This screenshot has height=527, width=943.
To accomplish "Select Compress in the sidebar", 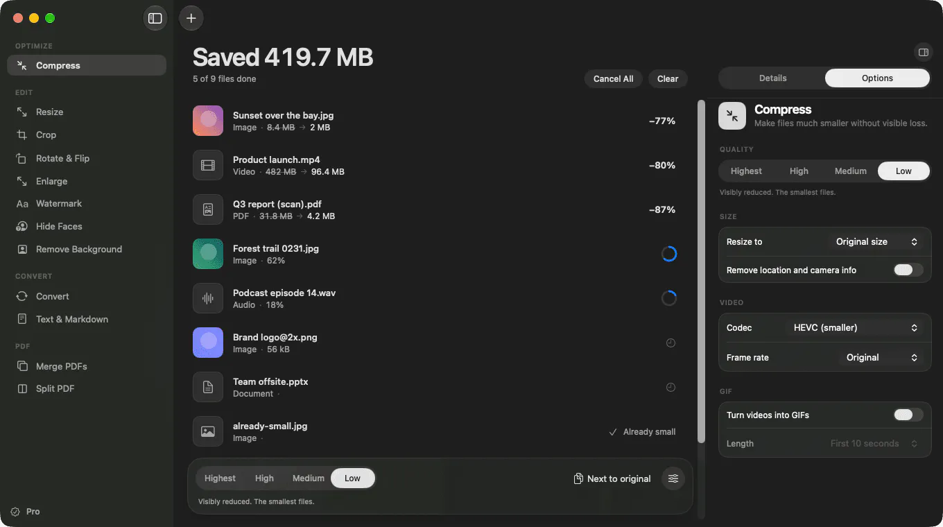I will (87, 65).
